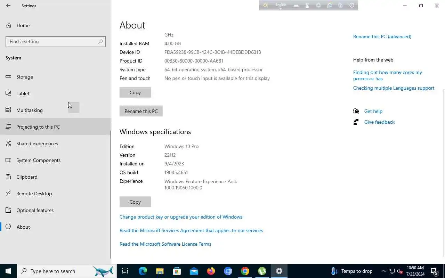Click the info icon in top toolbar
The width and height of the screenshot is (445, 278).
coord(351,5)
